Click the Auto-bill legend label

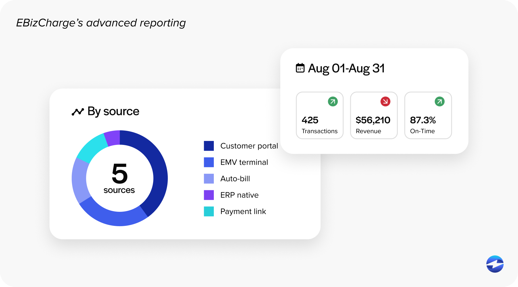pyautogui.click(x=235, y=179)
